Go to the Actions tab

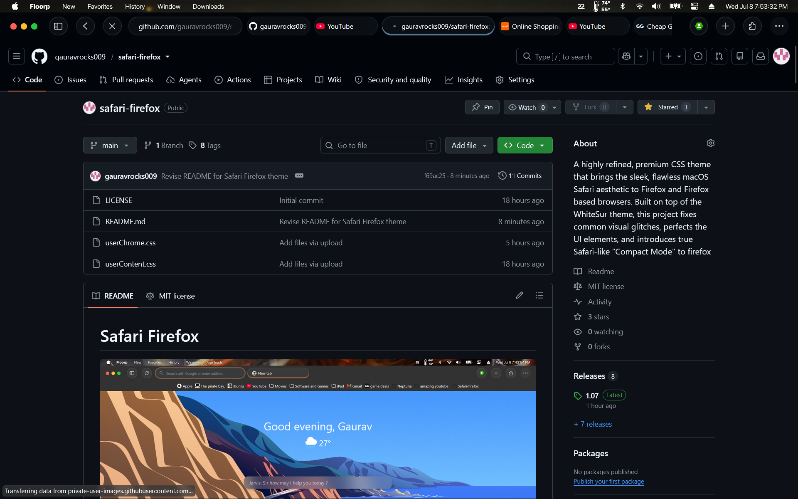point(233,80)
